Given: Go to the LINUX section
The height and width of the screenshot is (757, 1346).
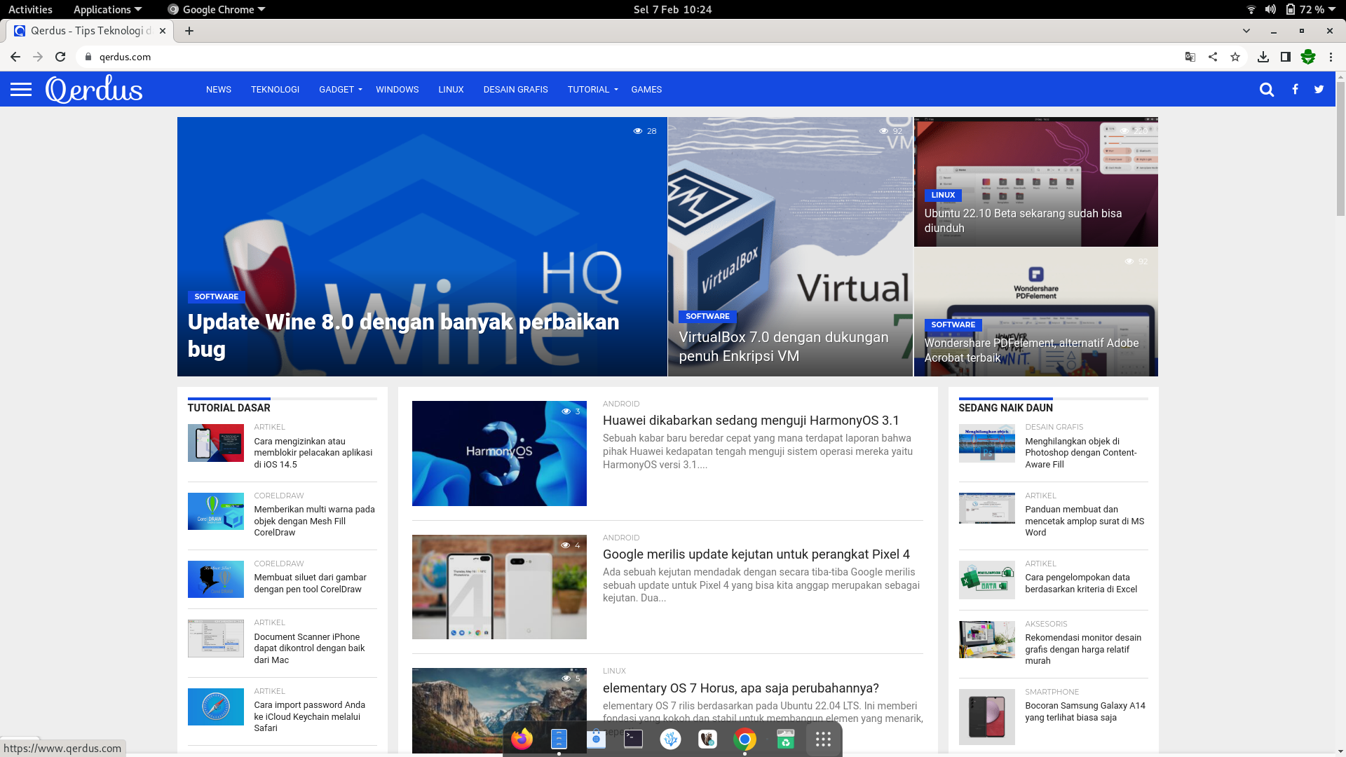Looking at the screenshot, I should [451, 89].
